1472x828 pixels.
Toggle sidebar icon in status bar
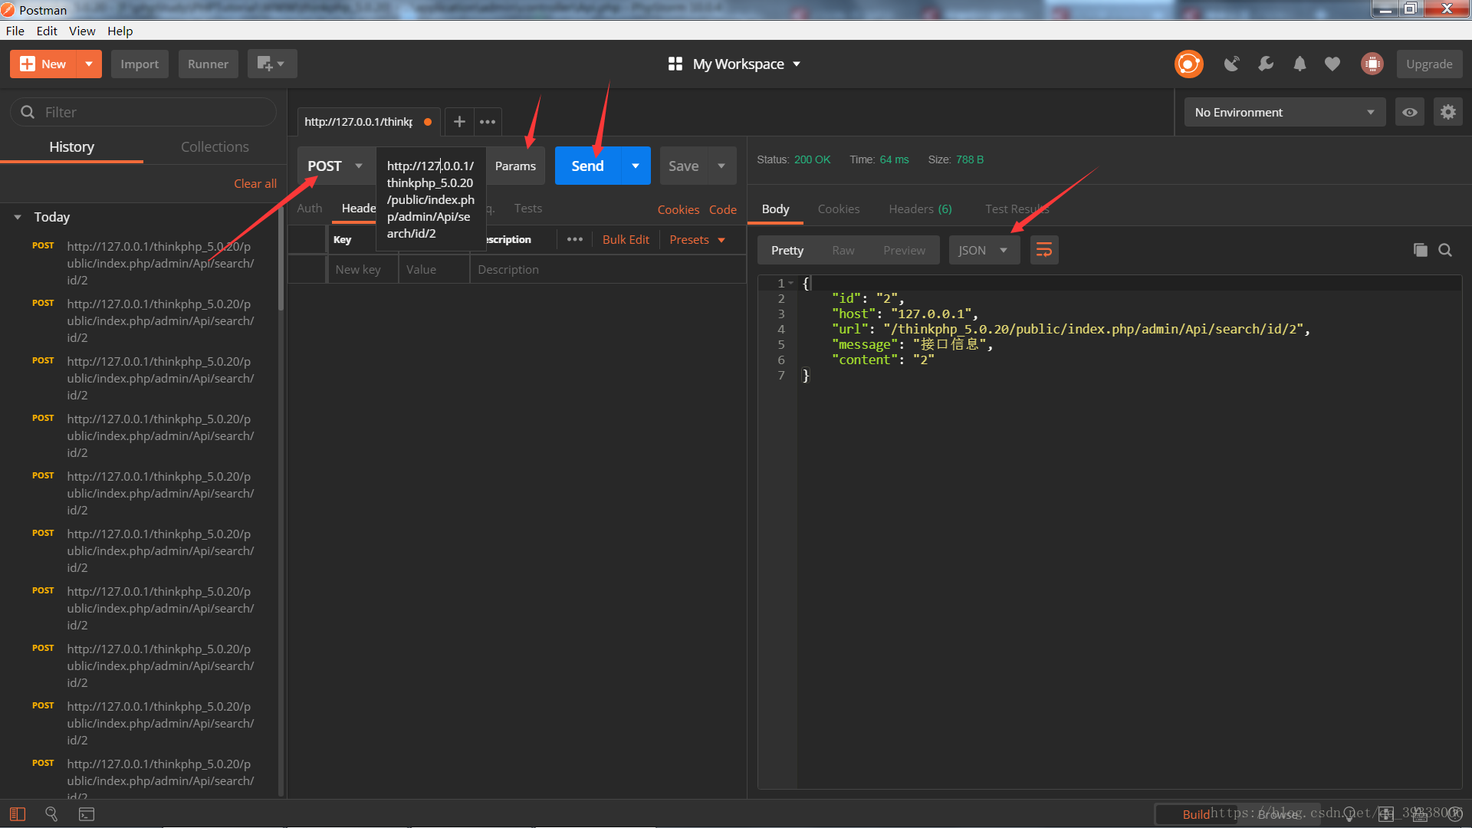(x=18, y=814)
